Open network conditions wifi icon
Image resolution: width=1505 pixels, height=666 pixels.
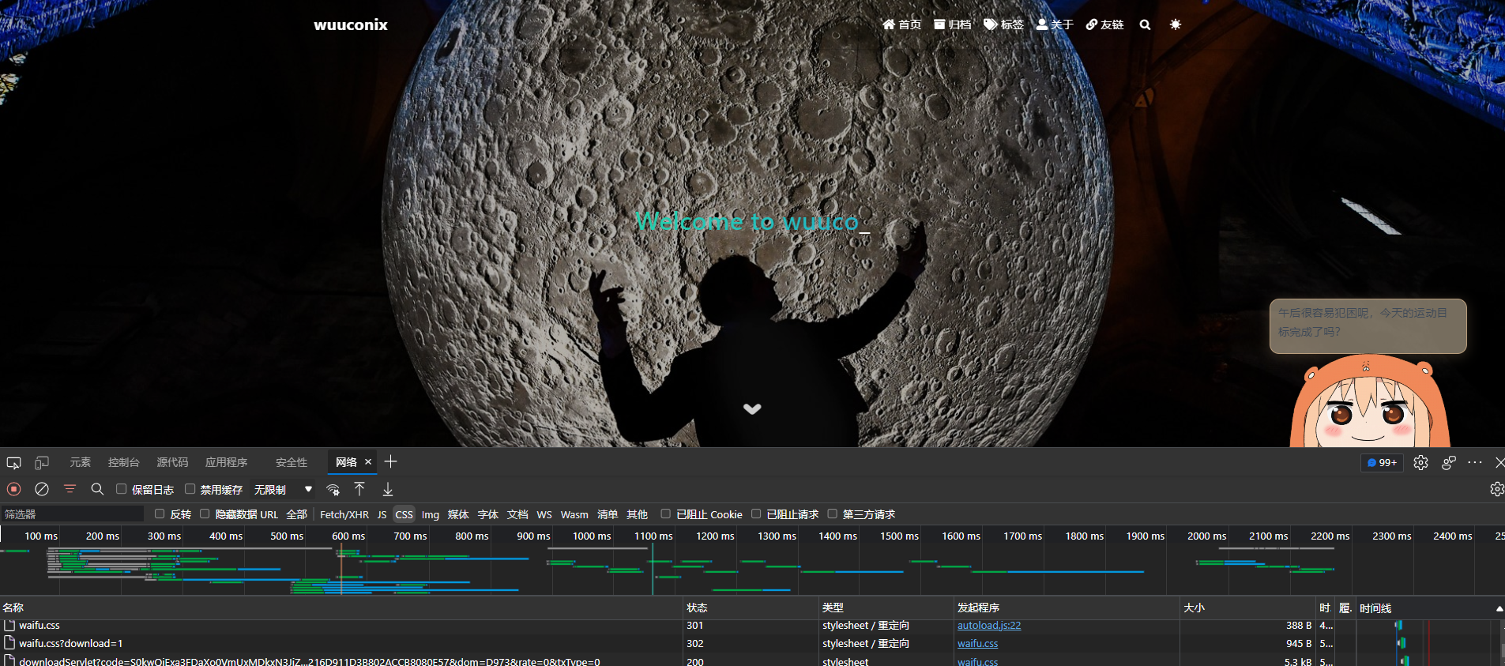(x=333, y=490)
